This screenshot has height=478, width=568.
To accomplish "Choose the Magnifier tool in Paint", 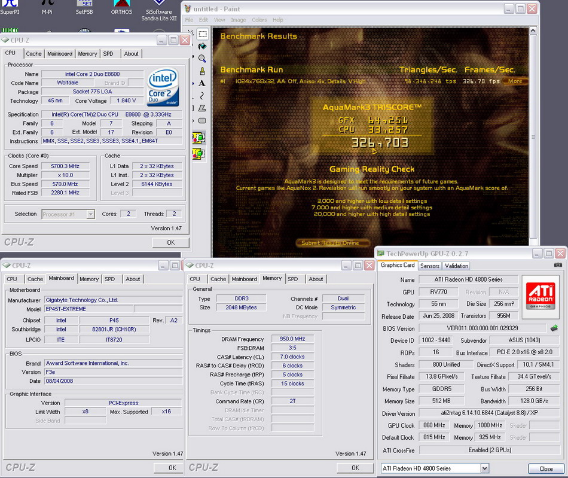I will [203, 59].
